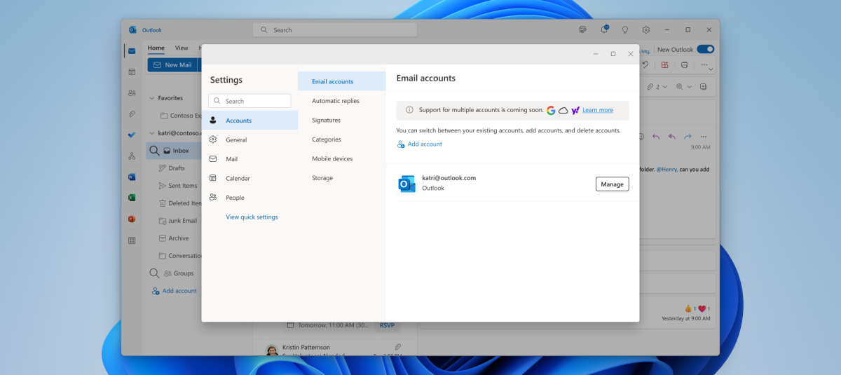Toggle the New Outlook switch off
The height and width of the screenshot is (375, 841).
(705, 50)
